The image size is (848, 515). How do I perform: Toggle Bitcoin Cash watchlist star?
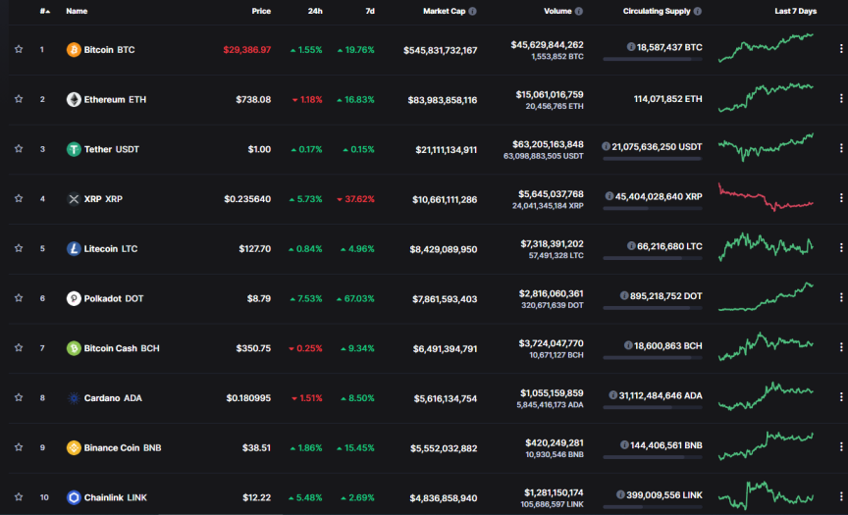pyautogui.click(x=19, y=347)
